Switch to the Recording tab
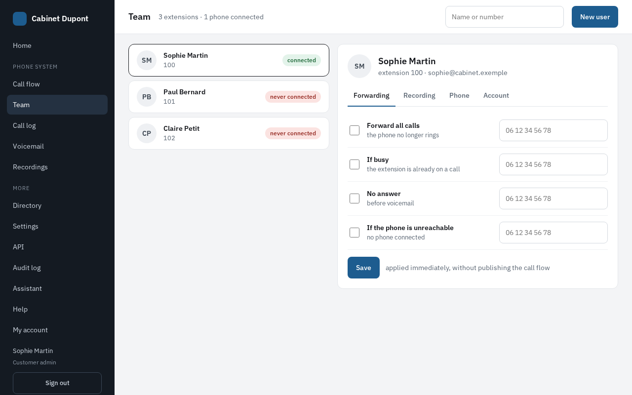 [419, 95]
